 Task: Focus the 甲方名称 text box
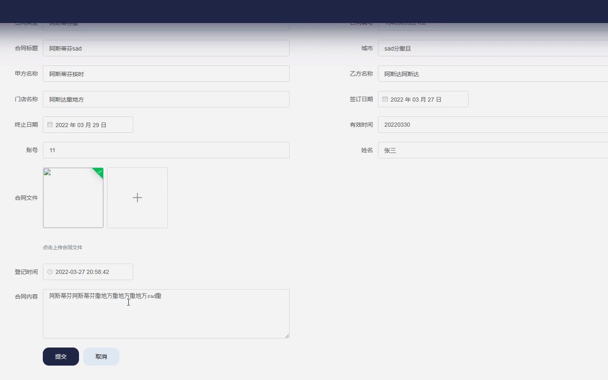click(x=166, y=74)
